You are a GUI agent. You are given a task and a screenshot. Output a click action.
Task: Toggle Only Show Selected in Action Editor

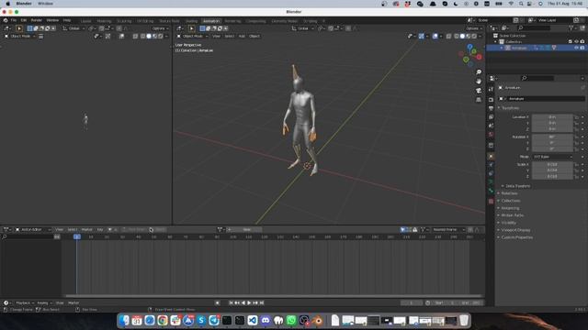pos(402,230)
